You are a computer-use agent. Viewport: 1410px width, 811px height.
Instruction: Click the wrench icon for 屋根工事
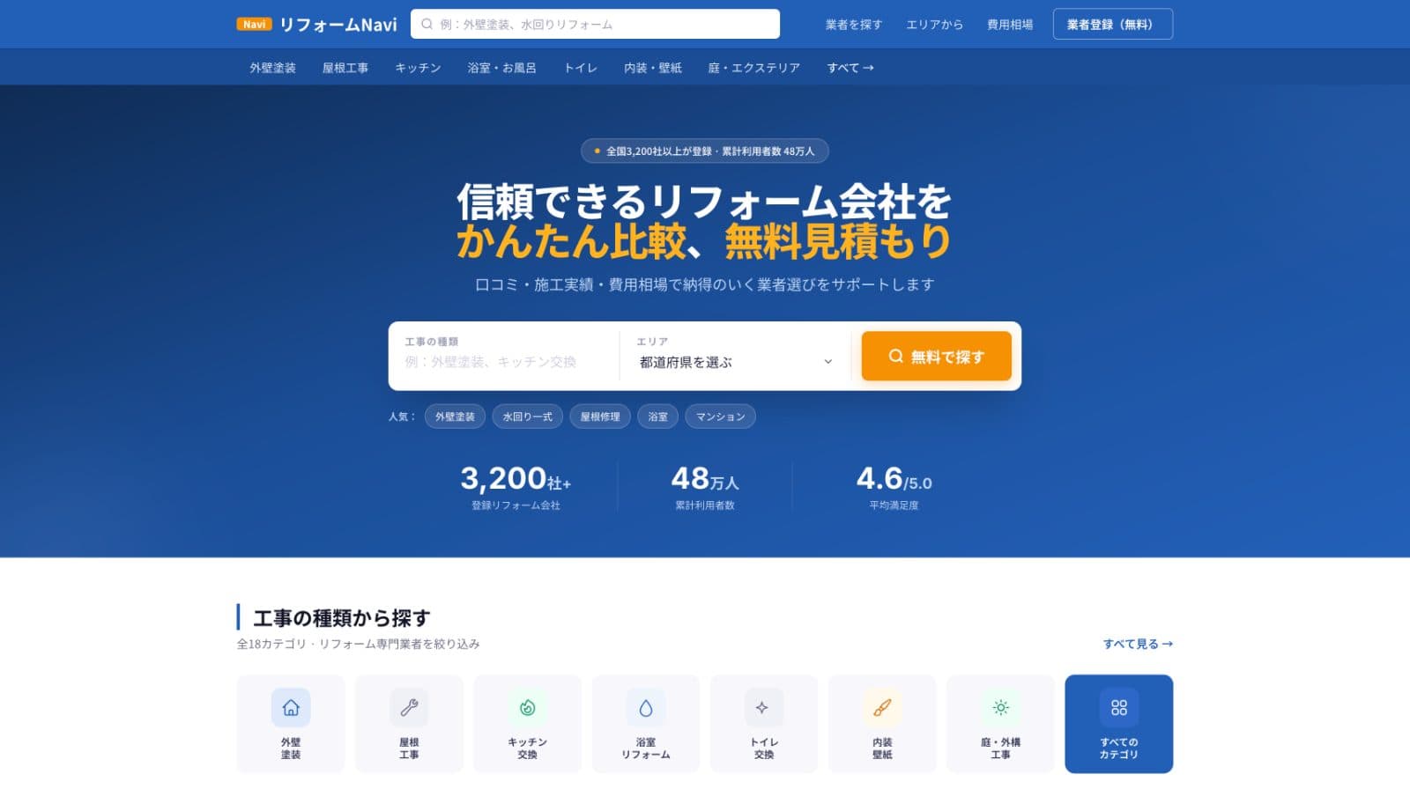tap(409, 707)
